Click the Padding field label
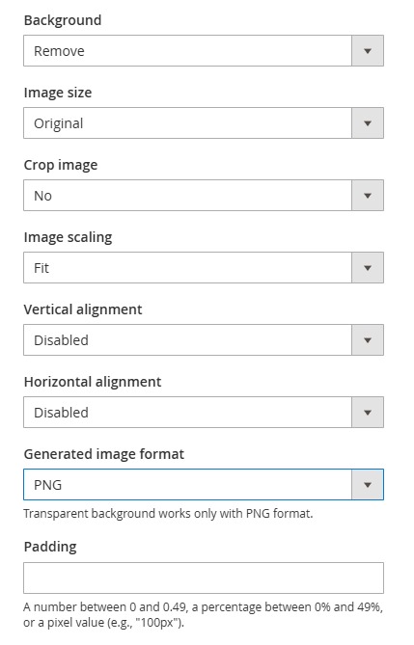414x645 pixels. click(x=50, y=547)
